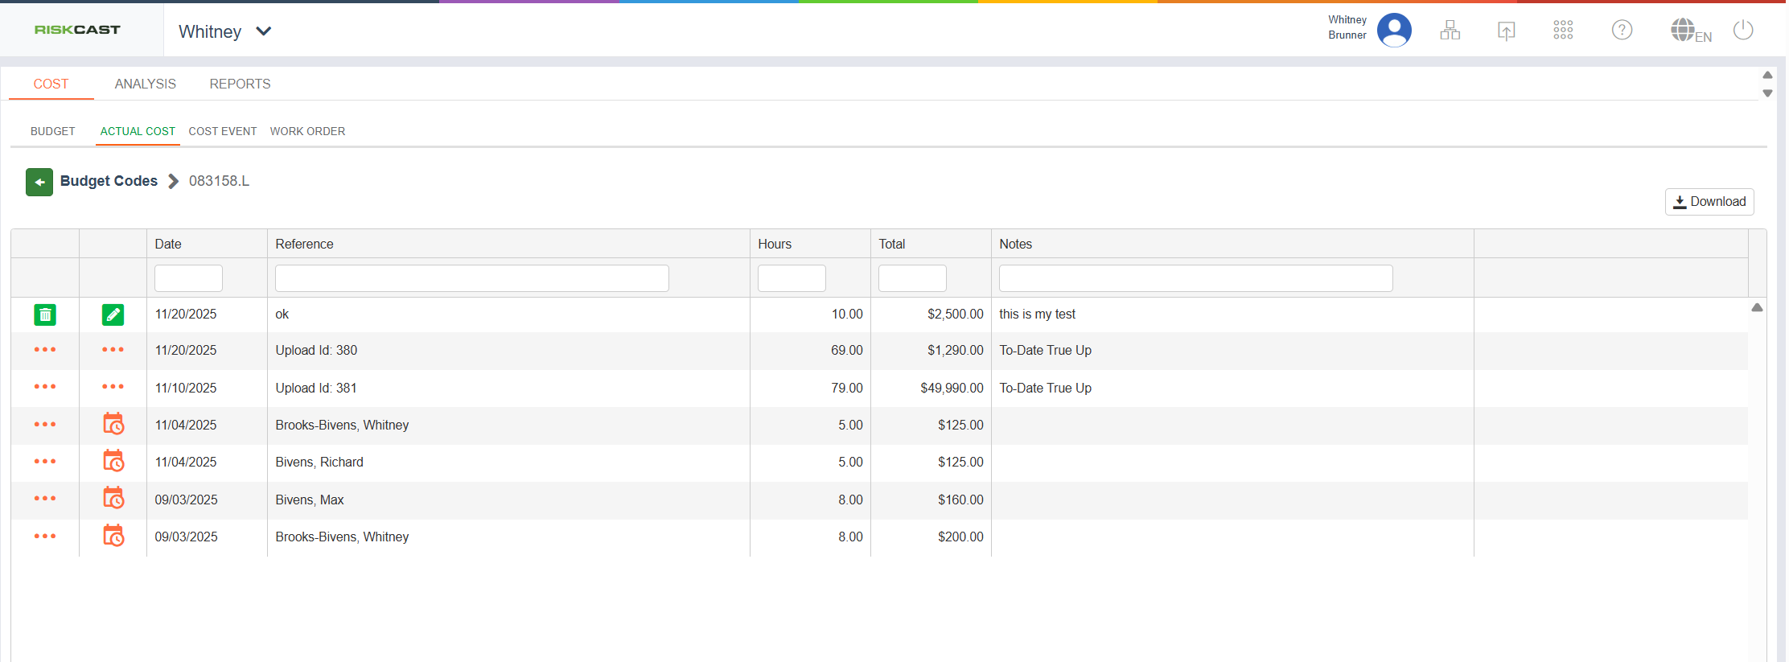
Task: Expand the Whitney project dropdown
Action: (263, 31)
